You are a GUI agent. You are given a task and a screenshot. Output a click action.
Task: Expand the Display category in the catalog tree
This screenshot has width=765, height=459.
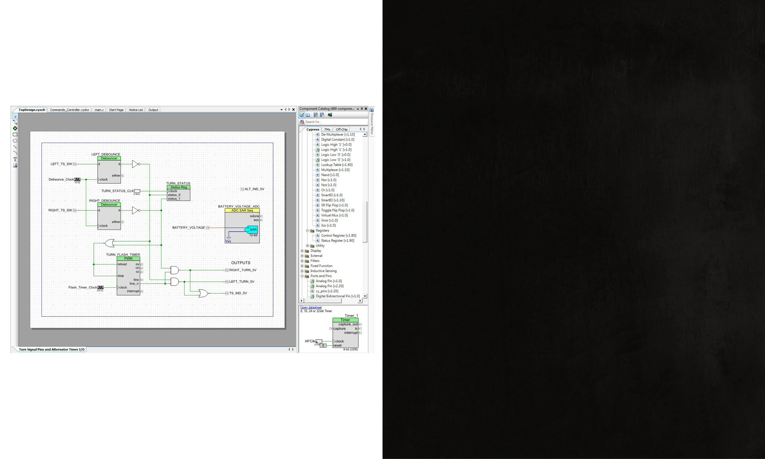pyautogui.click(x=302, y=251)
